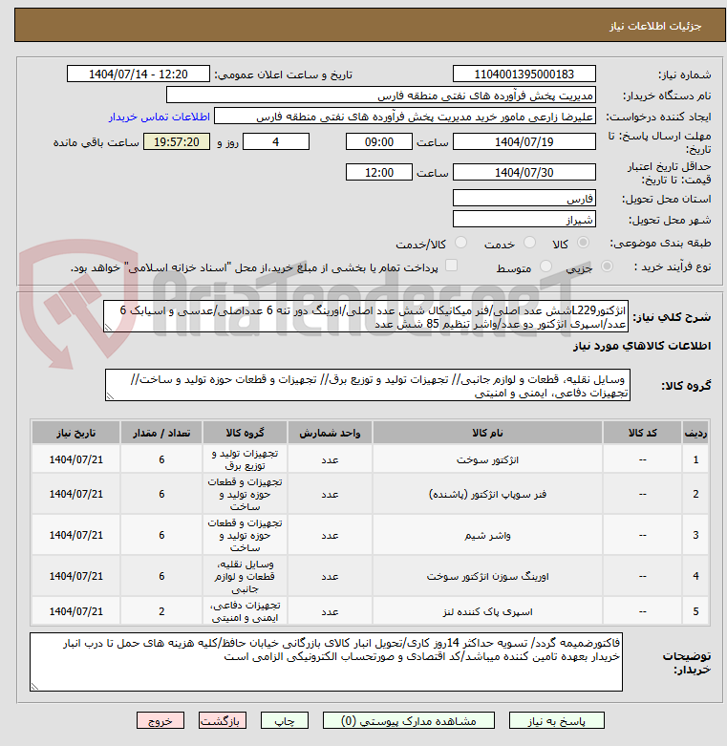This screenshot has width=727, height=746.
Task: Click the resize handle of گروه کالا textarea
Action: pos(110,395)
